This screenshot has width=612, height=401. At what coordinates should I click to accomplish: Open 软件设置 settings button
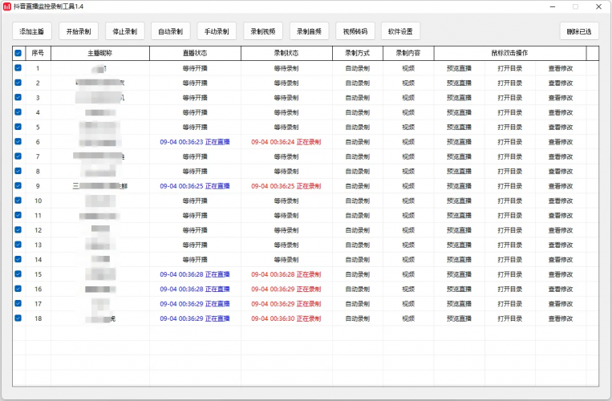point(400,31)
